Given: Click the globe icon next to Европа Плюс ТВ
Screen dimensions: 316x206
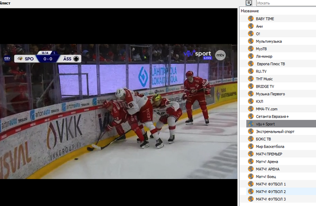Looking at the screenshot, I should click(251, 63).
